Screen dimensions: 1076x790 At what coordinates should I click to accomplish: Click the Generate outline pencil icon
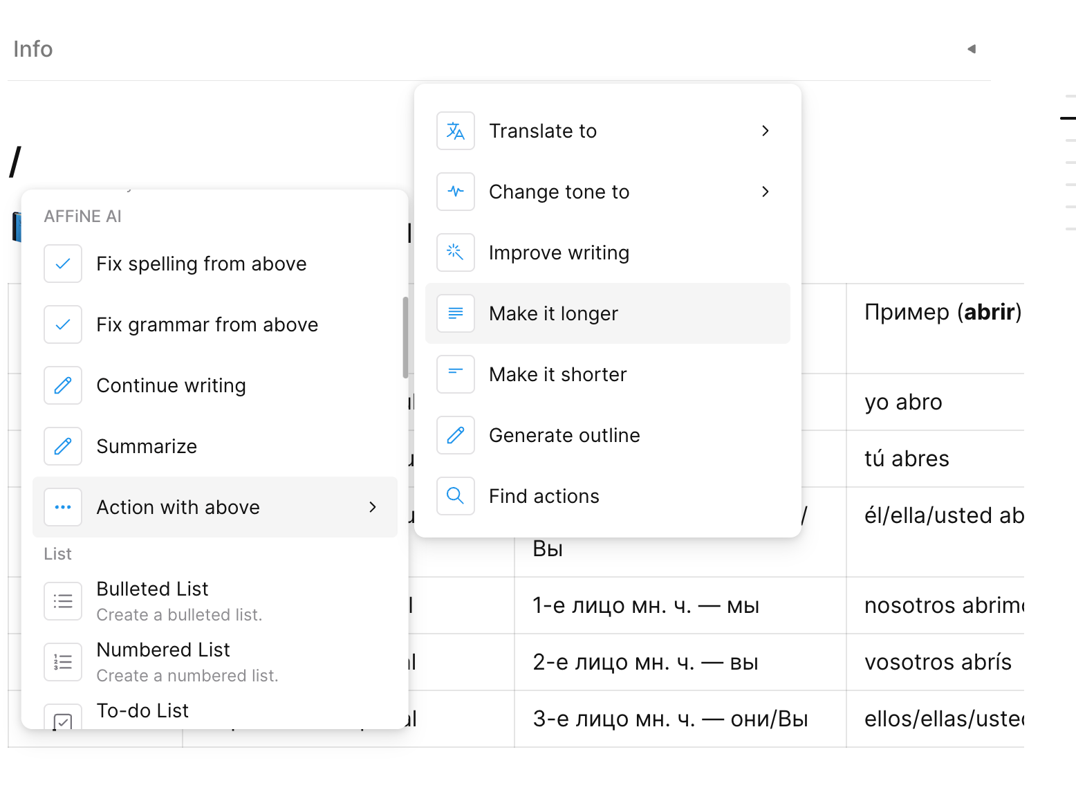click(456, 435)
